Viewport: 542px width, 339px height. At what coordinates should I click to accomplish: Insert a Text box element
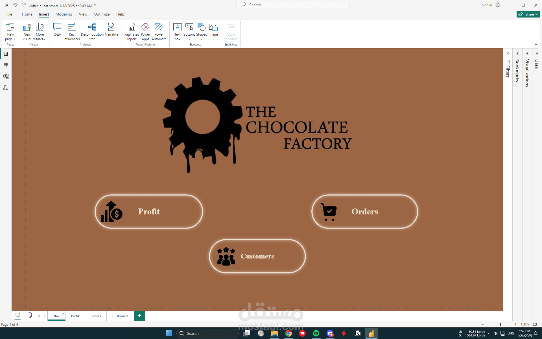point(177,32)
